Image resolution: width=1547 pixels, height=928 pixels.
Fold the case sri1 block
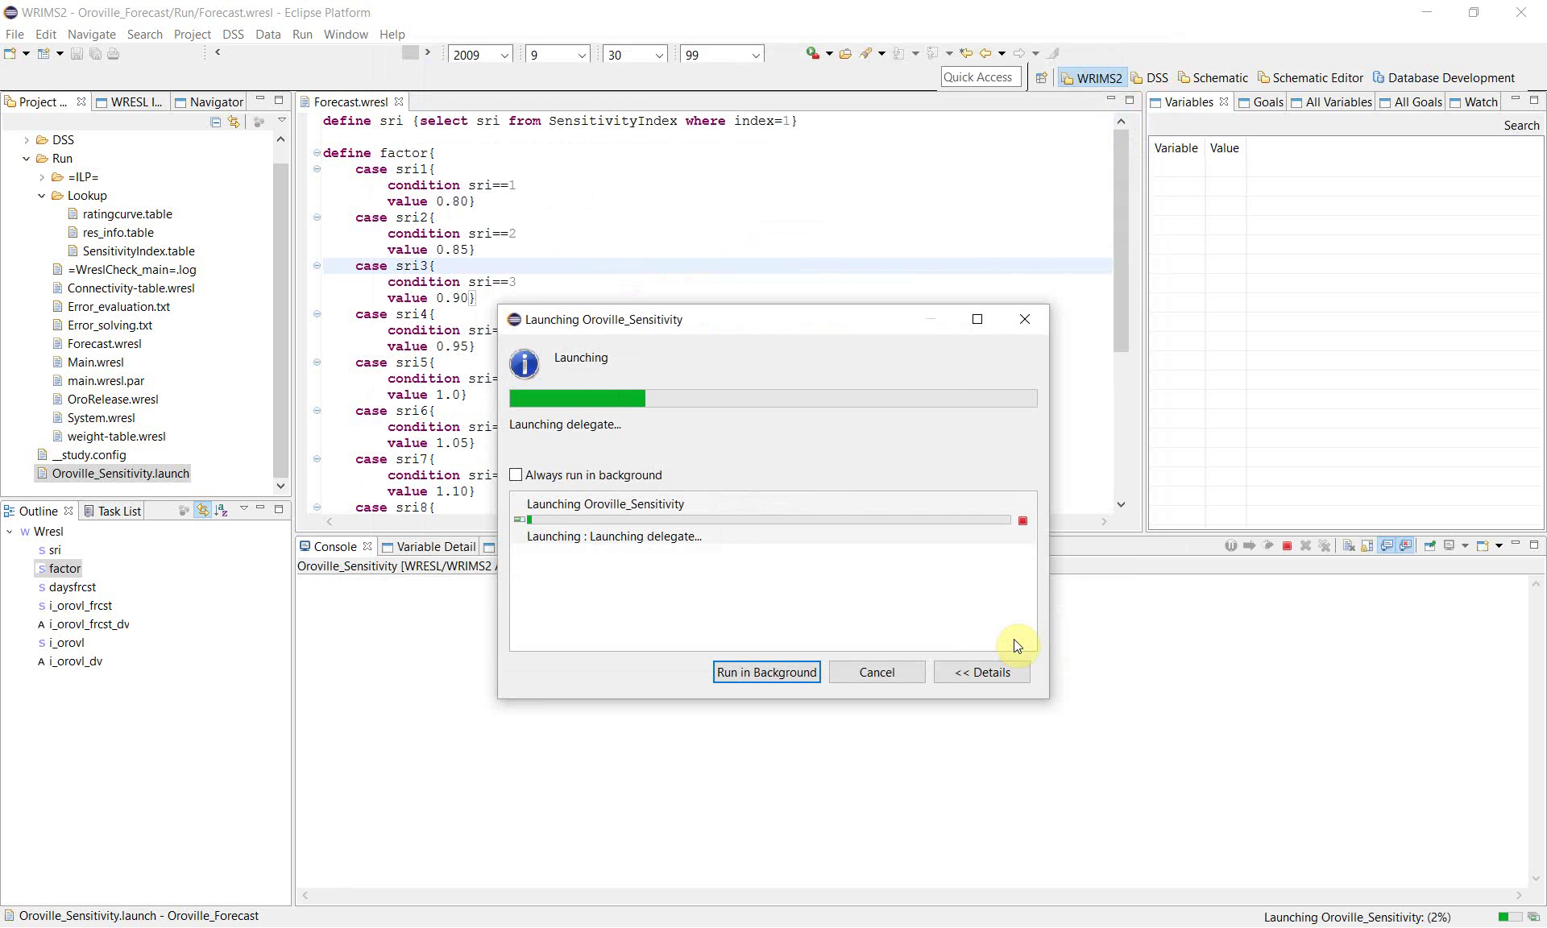(x=317, y=169)
